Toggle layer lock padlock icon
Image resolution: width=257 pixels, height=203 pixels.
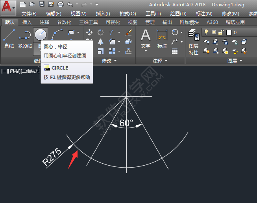click(x=221, y=32)
